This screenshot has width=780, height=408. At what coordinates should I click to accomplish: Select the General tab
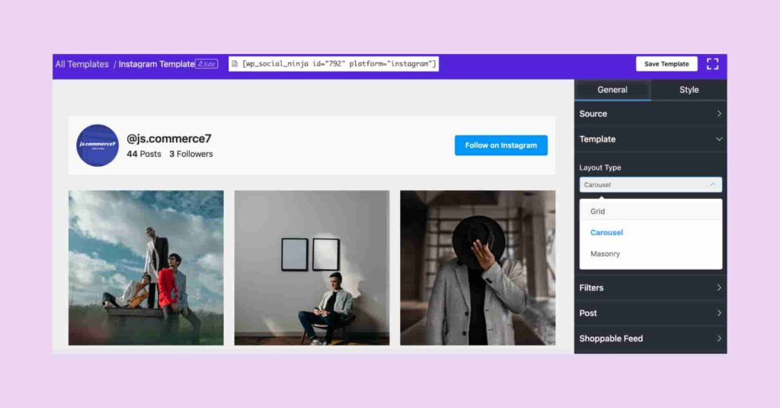[x=612, y=90]
